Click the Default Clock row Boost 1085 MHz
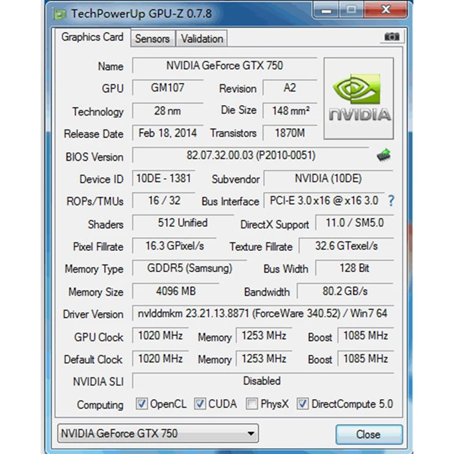 tap(365, 359)
